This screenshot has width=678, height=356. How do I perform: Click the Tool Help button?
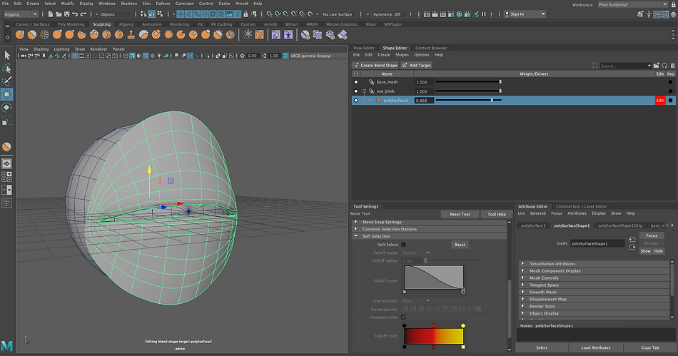(497, 214)
